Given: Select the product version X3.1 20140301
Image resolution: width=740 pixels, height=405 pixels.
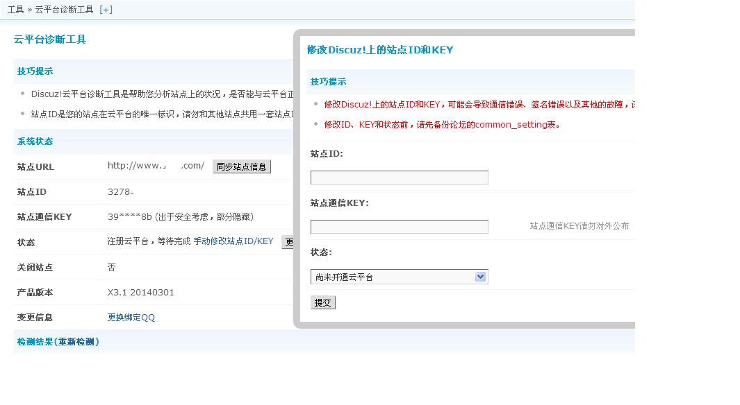Looking at the screenshot, I should pos(140,293).
